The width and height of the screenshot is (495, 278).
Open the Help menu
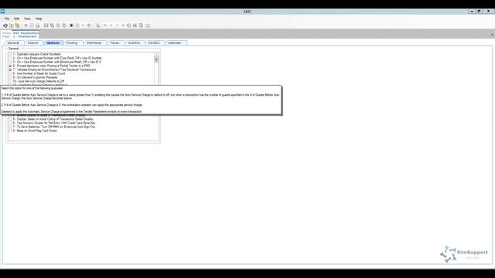39,19
